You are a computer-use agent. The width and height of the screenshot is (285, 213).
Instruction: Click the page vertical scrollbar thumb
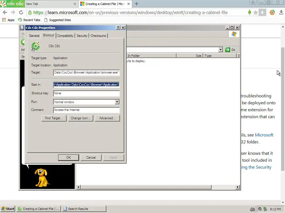point(283,109)
